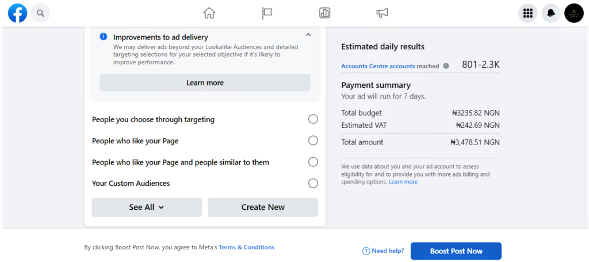Click info icon beside accounts reached

click(x=446, y=66)
